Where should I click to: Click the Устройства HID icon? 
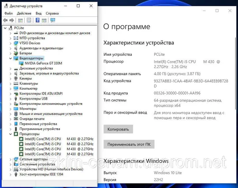pyautogui.click(x=16, y=169)
